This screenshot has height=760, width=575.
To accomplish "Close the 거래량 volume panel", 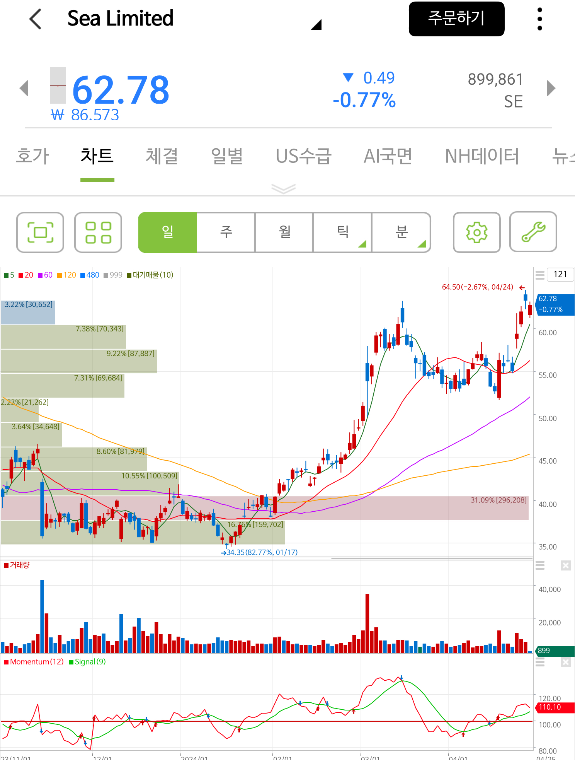I will [566, 565].
